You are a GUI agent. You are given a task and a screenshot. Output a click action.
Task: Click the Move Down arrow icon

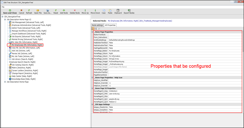point(95,10)
